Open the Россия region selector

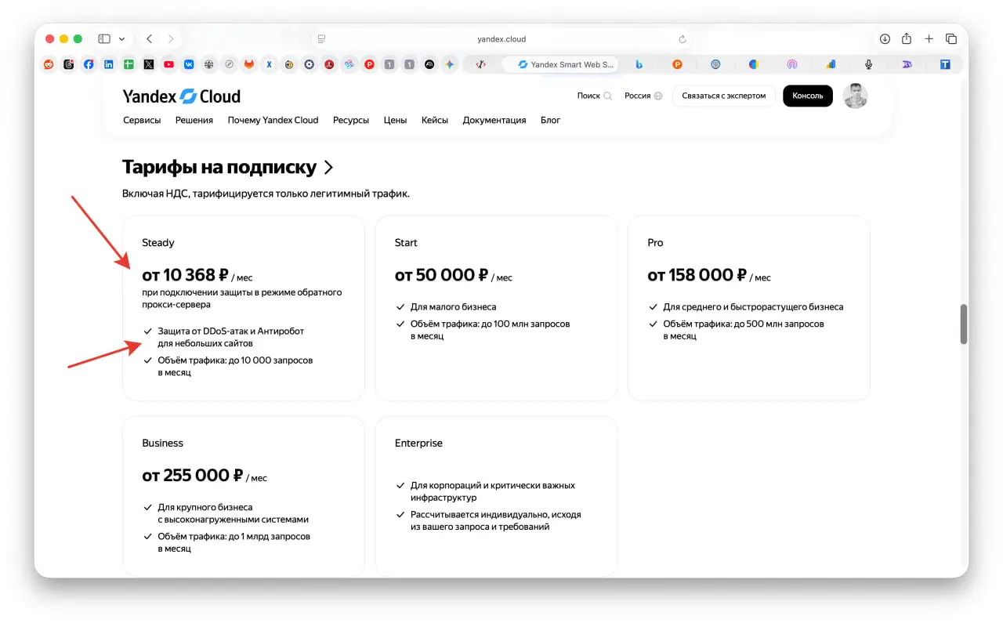pyautogui.click(x=643, y=96)
